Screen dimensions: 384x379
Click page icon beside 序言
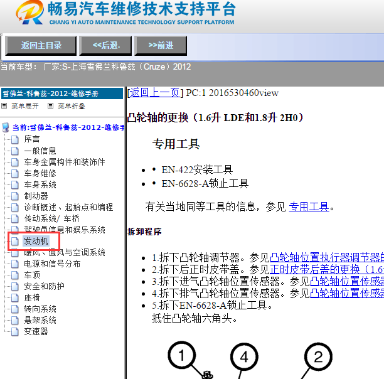pos(15,139)
